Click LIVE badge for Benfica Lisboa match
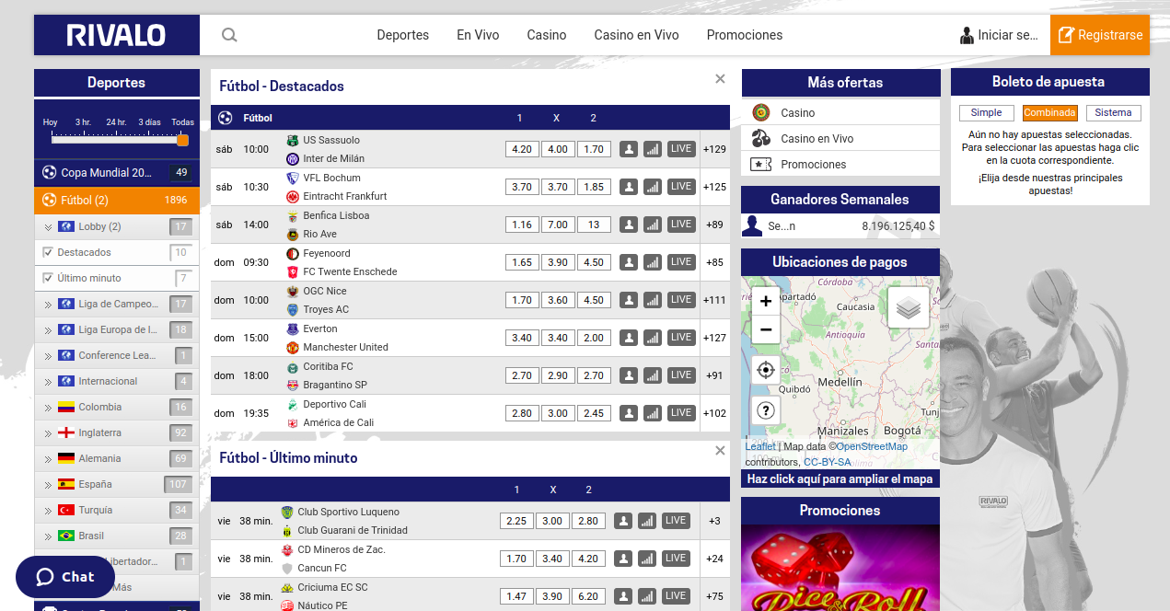This screenshot has width=1170, height=611. [681, 225]
